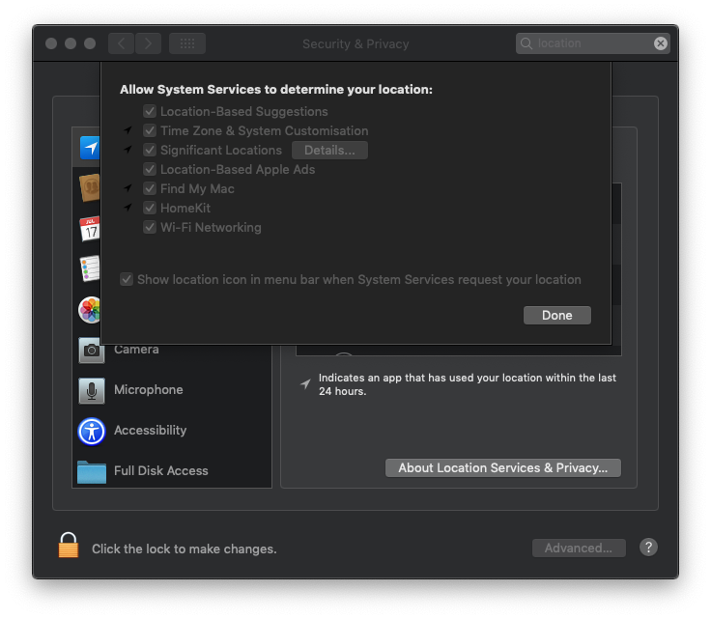Select Accessibility text in privacy list
Viewport: 711px width, 619px height.
(x=150, y=430)
